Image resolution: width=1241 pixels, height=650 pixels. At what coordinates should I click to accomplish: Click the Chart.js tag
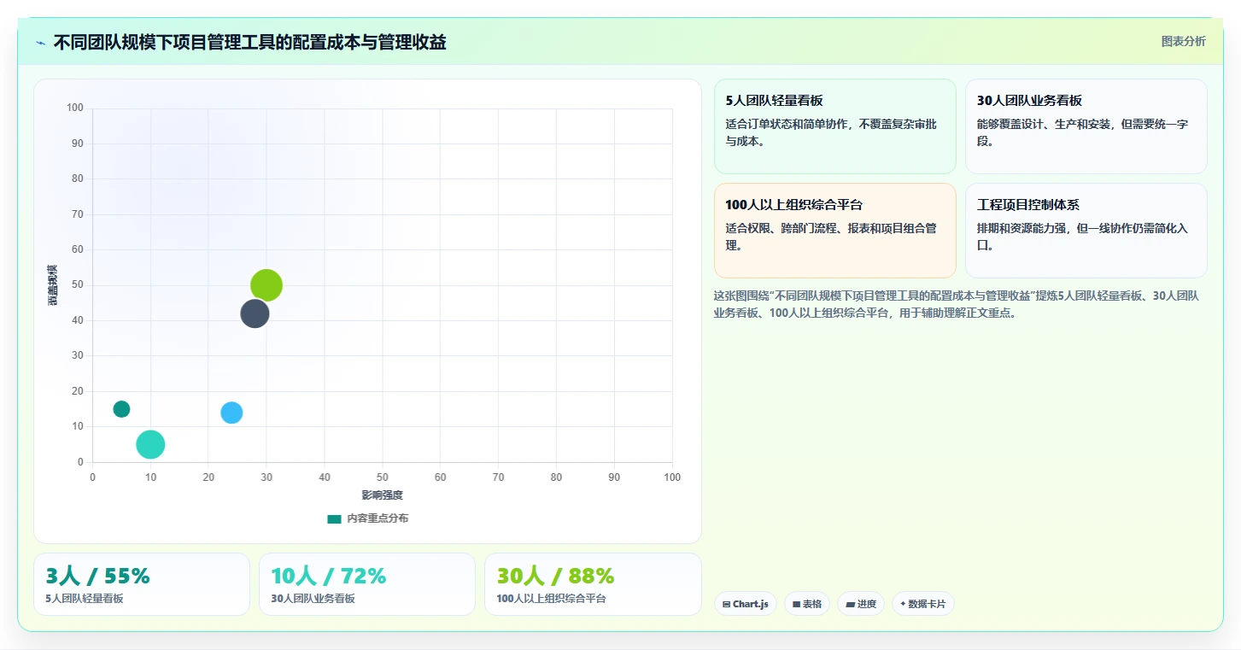(x=745, y=604)
